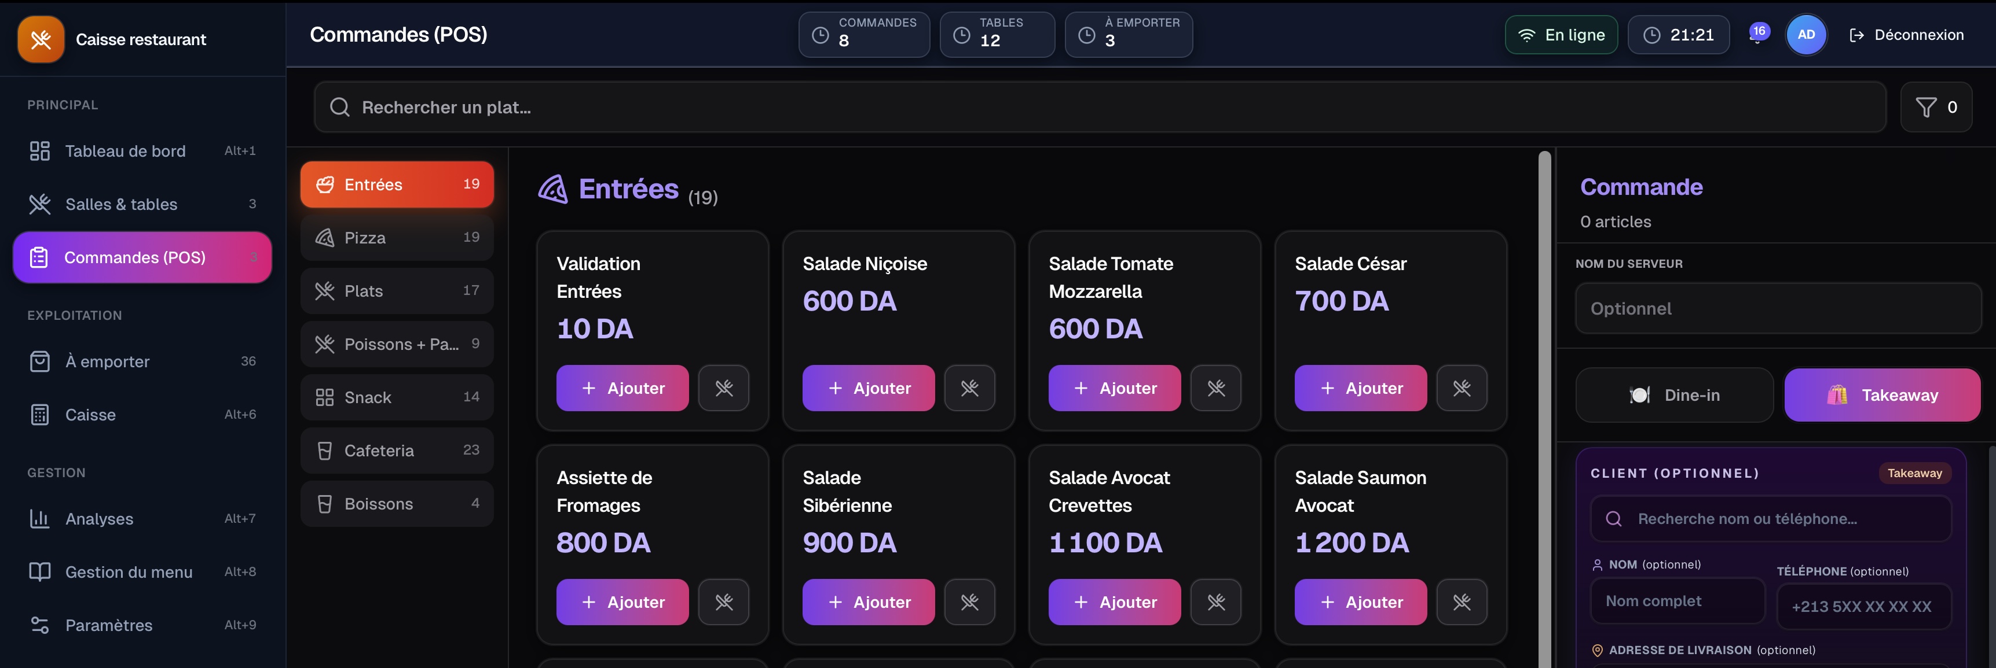
Task: Click the Déconnexion logout button
Action: click(x=1906, y=35)
